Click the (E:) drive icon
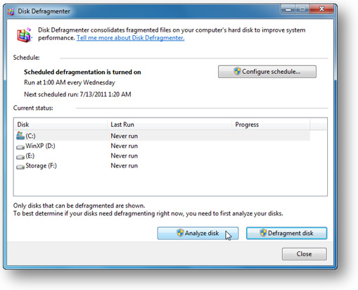This screenshot has width=358, height=290. 20,157
